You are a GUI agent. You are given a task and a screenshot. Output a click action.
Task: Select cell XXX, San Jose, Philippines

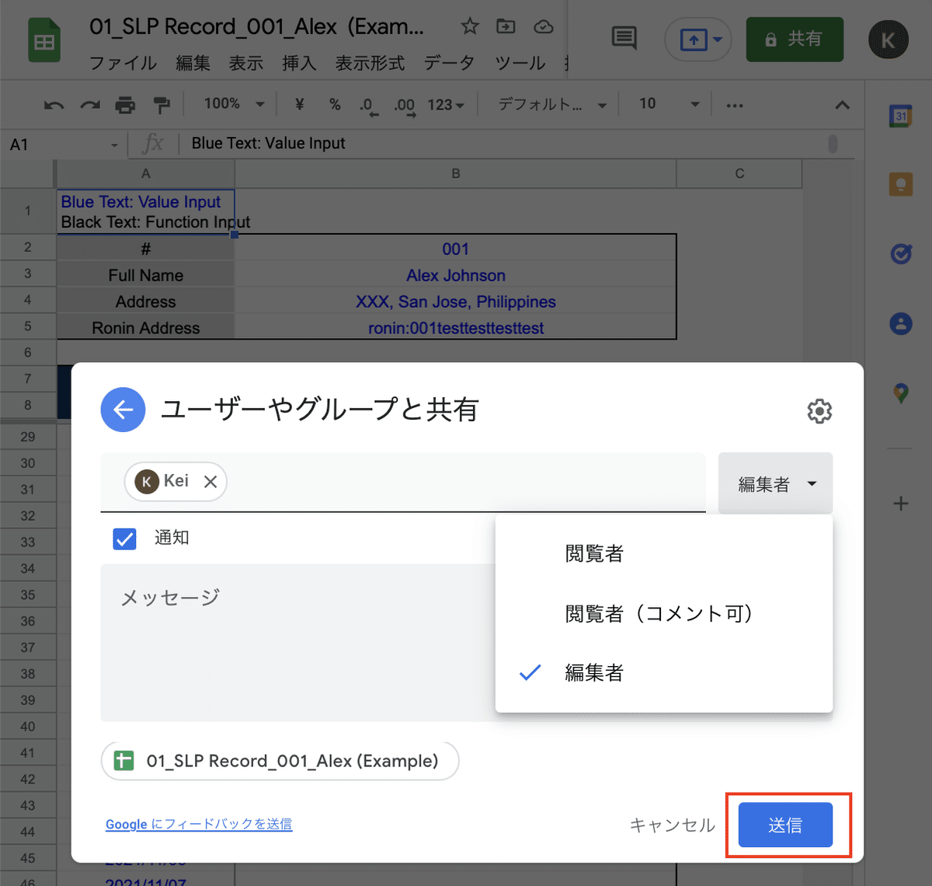coord(456,302)
